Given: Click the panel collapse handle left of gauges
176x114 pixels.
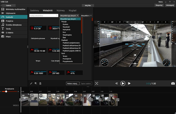Looking at the screenshot, I should [28, 47].
